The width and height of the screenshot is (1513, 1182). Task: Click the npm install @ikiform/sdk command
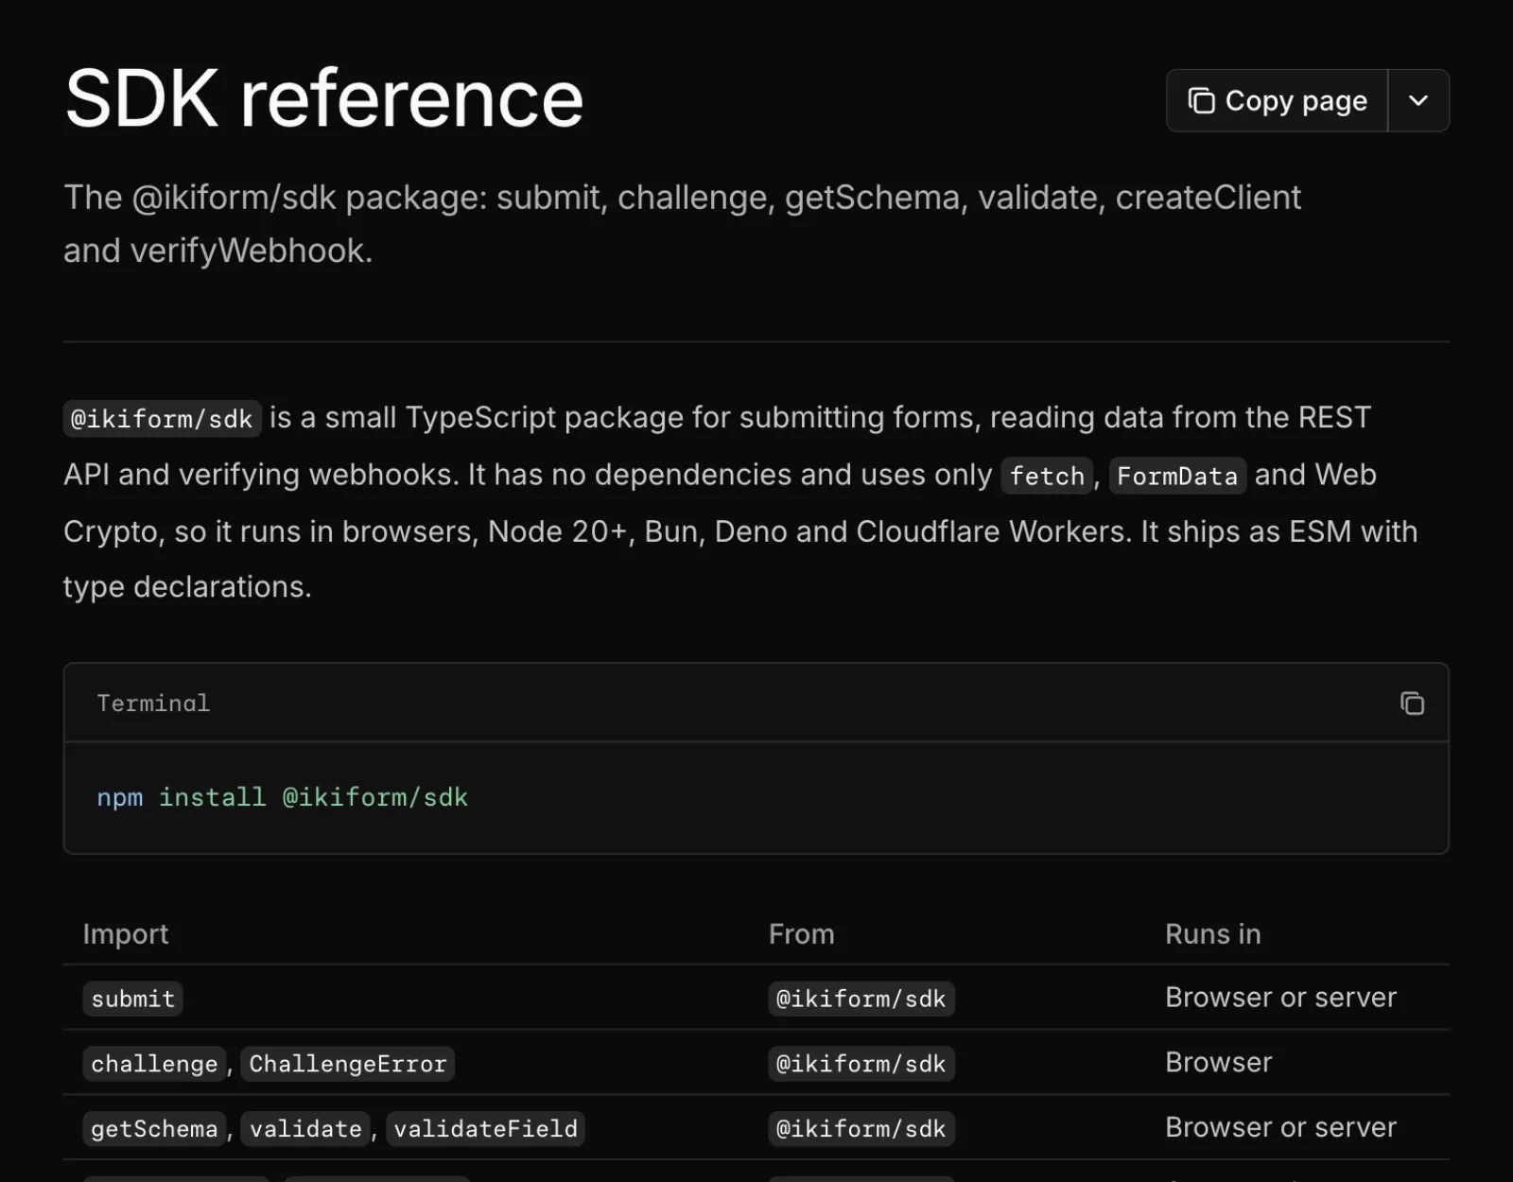point(282,797)
